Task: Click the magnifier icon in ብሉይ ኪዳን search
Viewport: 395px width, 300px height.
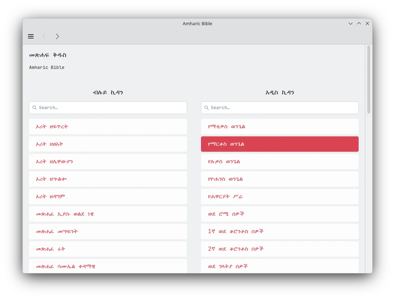Action: click(x=35, y=108)
